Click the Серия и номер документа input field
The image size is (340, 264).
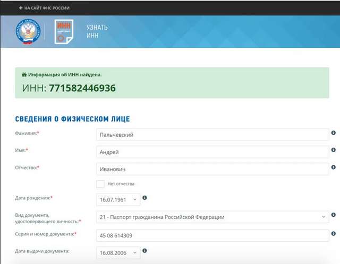pos(212,235)
